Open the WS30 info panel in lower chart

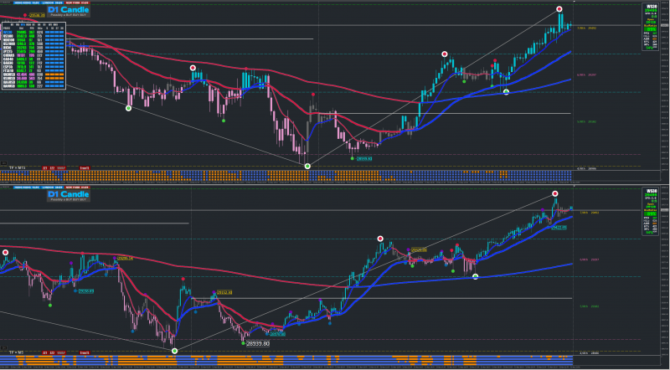651,211
